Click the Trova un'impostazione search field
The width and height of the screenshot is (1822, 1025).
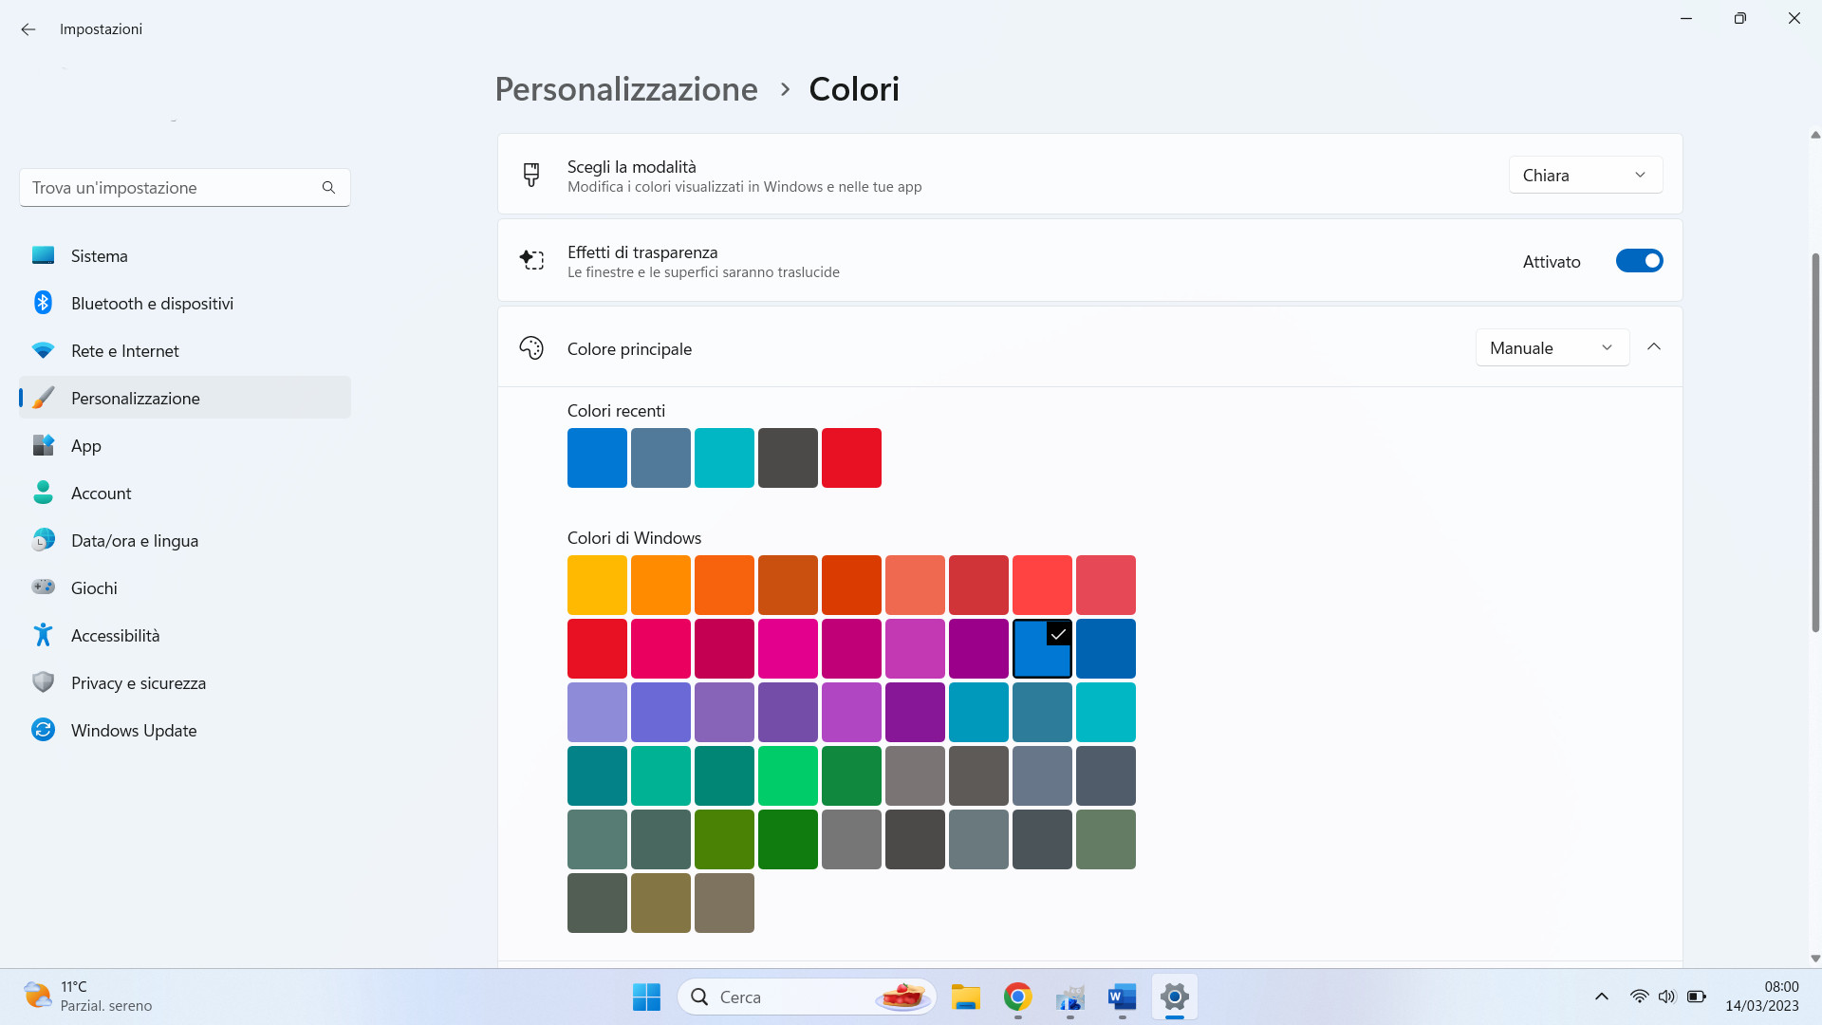171,187
